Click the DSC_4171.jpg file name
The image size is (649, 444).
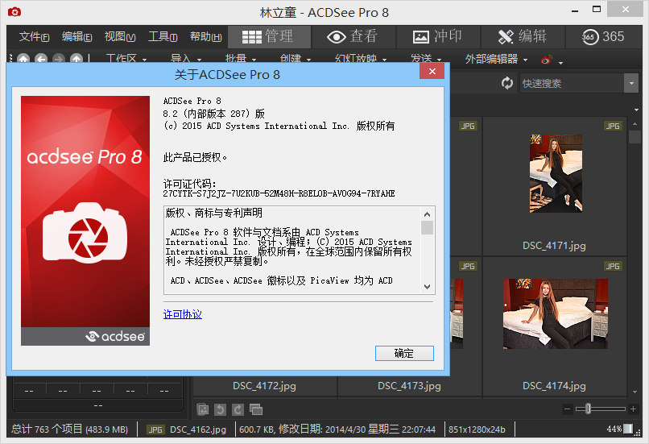[x=554, y=246]
